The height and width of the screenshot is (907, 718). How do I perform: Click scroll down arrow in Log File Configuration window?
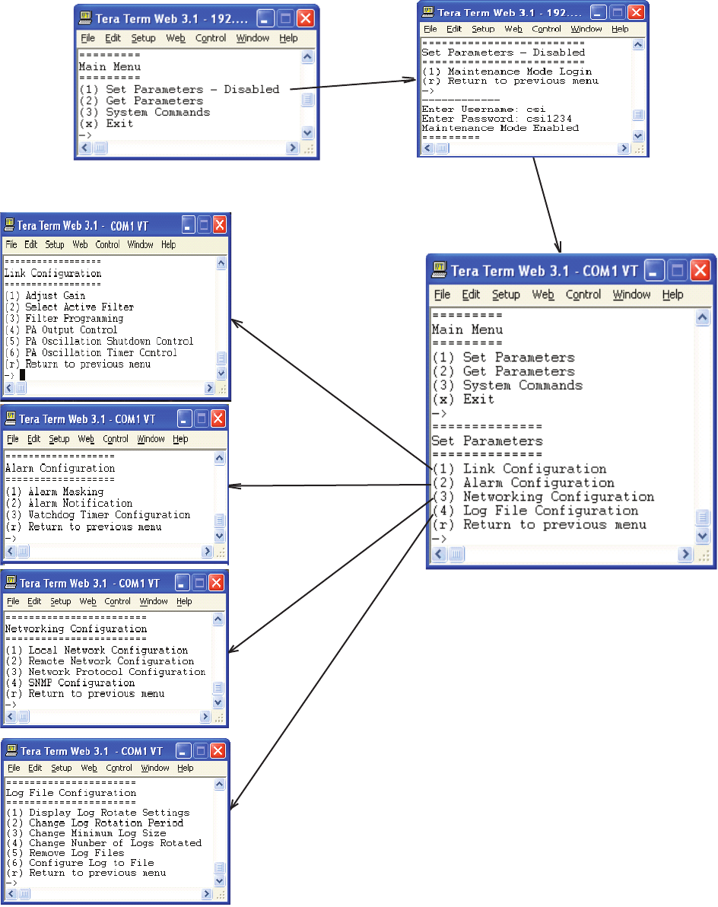point(220,880)
